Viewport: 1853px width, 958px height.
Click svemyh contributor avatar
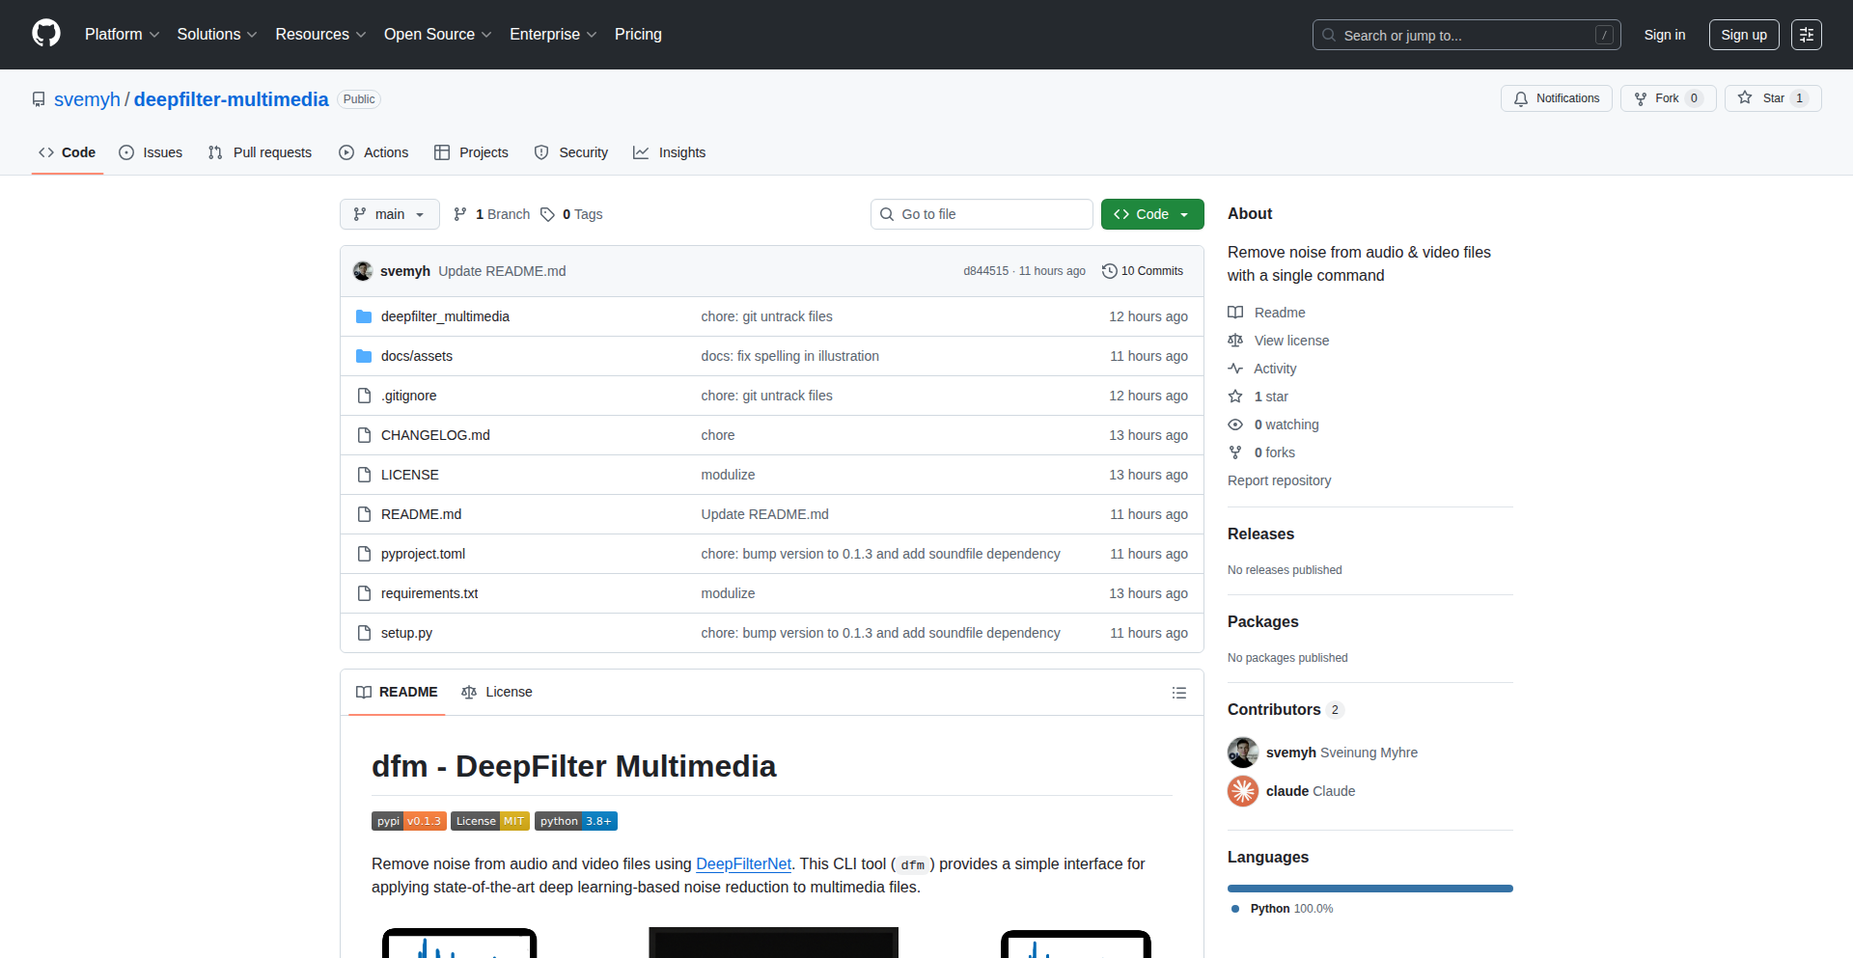coord(1243,753)
